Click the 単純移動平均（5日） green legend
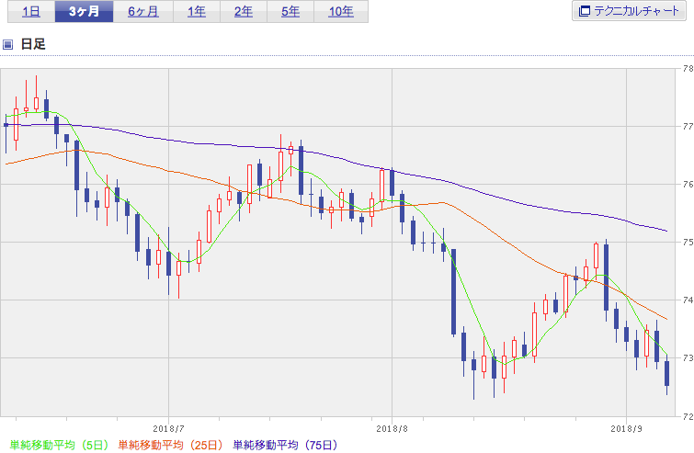This screenshot has width=694, height=453. coord(59,445)
